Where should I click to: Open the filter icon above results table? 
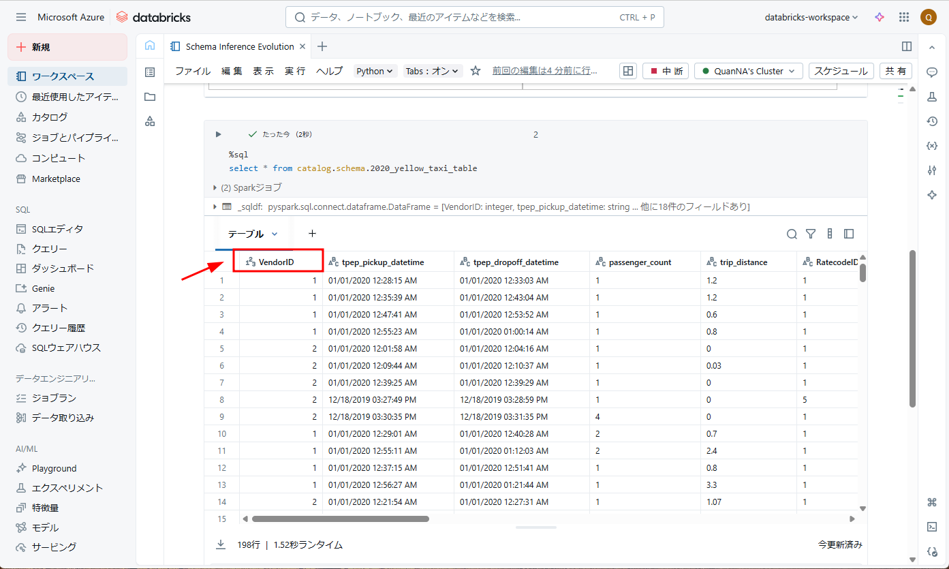(811, 234)
